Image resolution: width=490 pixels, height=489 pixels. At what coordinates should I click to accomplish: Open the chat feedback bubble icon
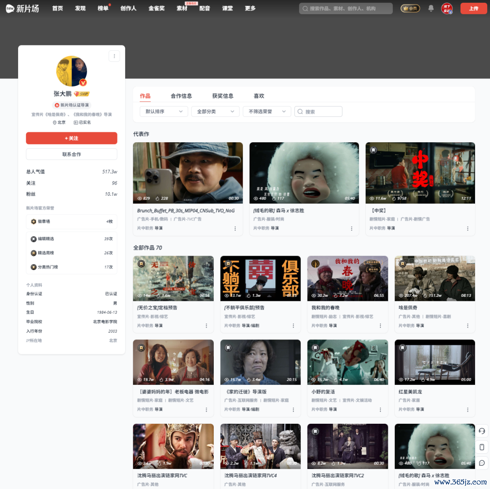[x=482, y=463]
